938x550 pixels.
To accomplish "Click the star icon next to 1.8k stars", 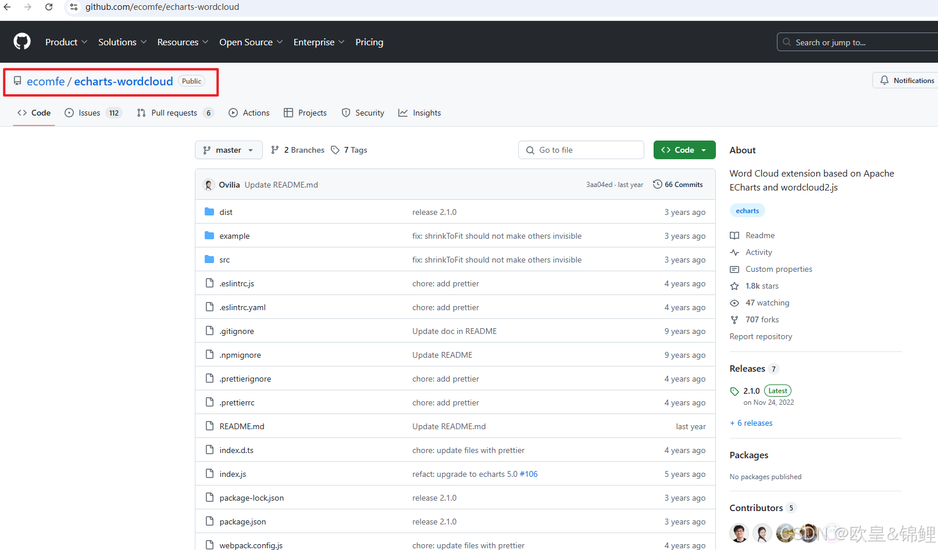I will click(734, 286).
